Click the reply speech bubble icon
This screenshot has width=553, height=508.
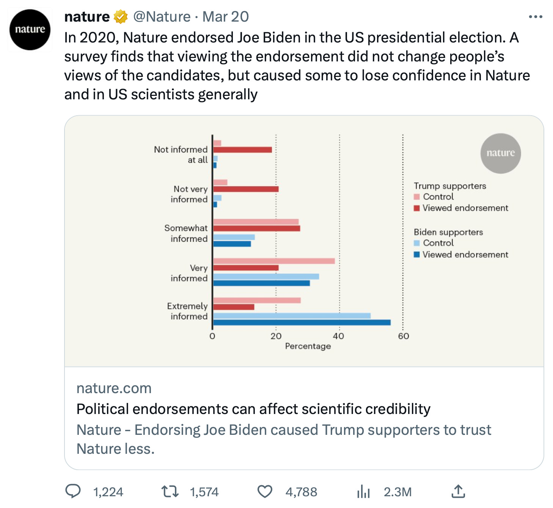coord(73,491)
